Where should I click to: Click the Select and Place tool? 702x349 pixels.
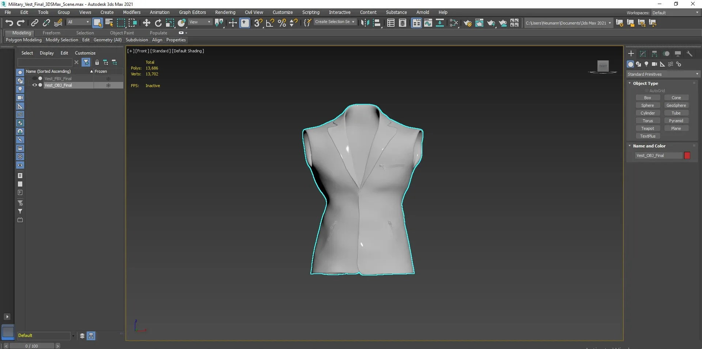[x=182, y=23]
